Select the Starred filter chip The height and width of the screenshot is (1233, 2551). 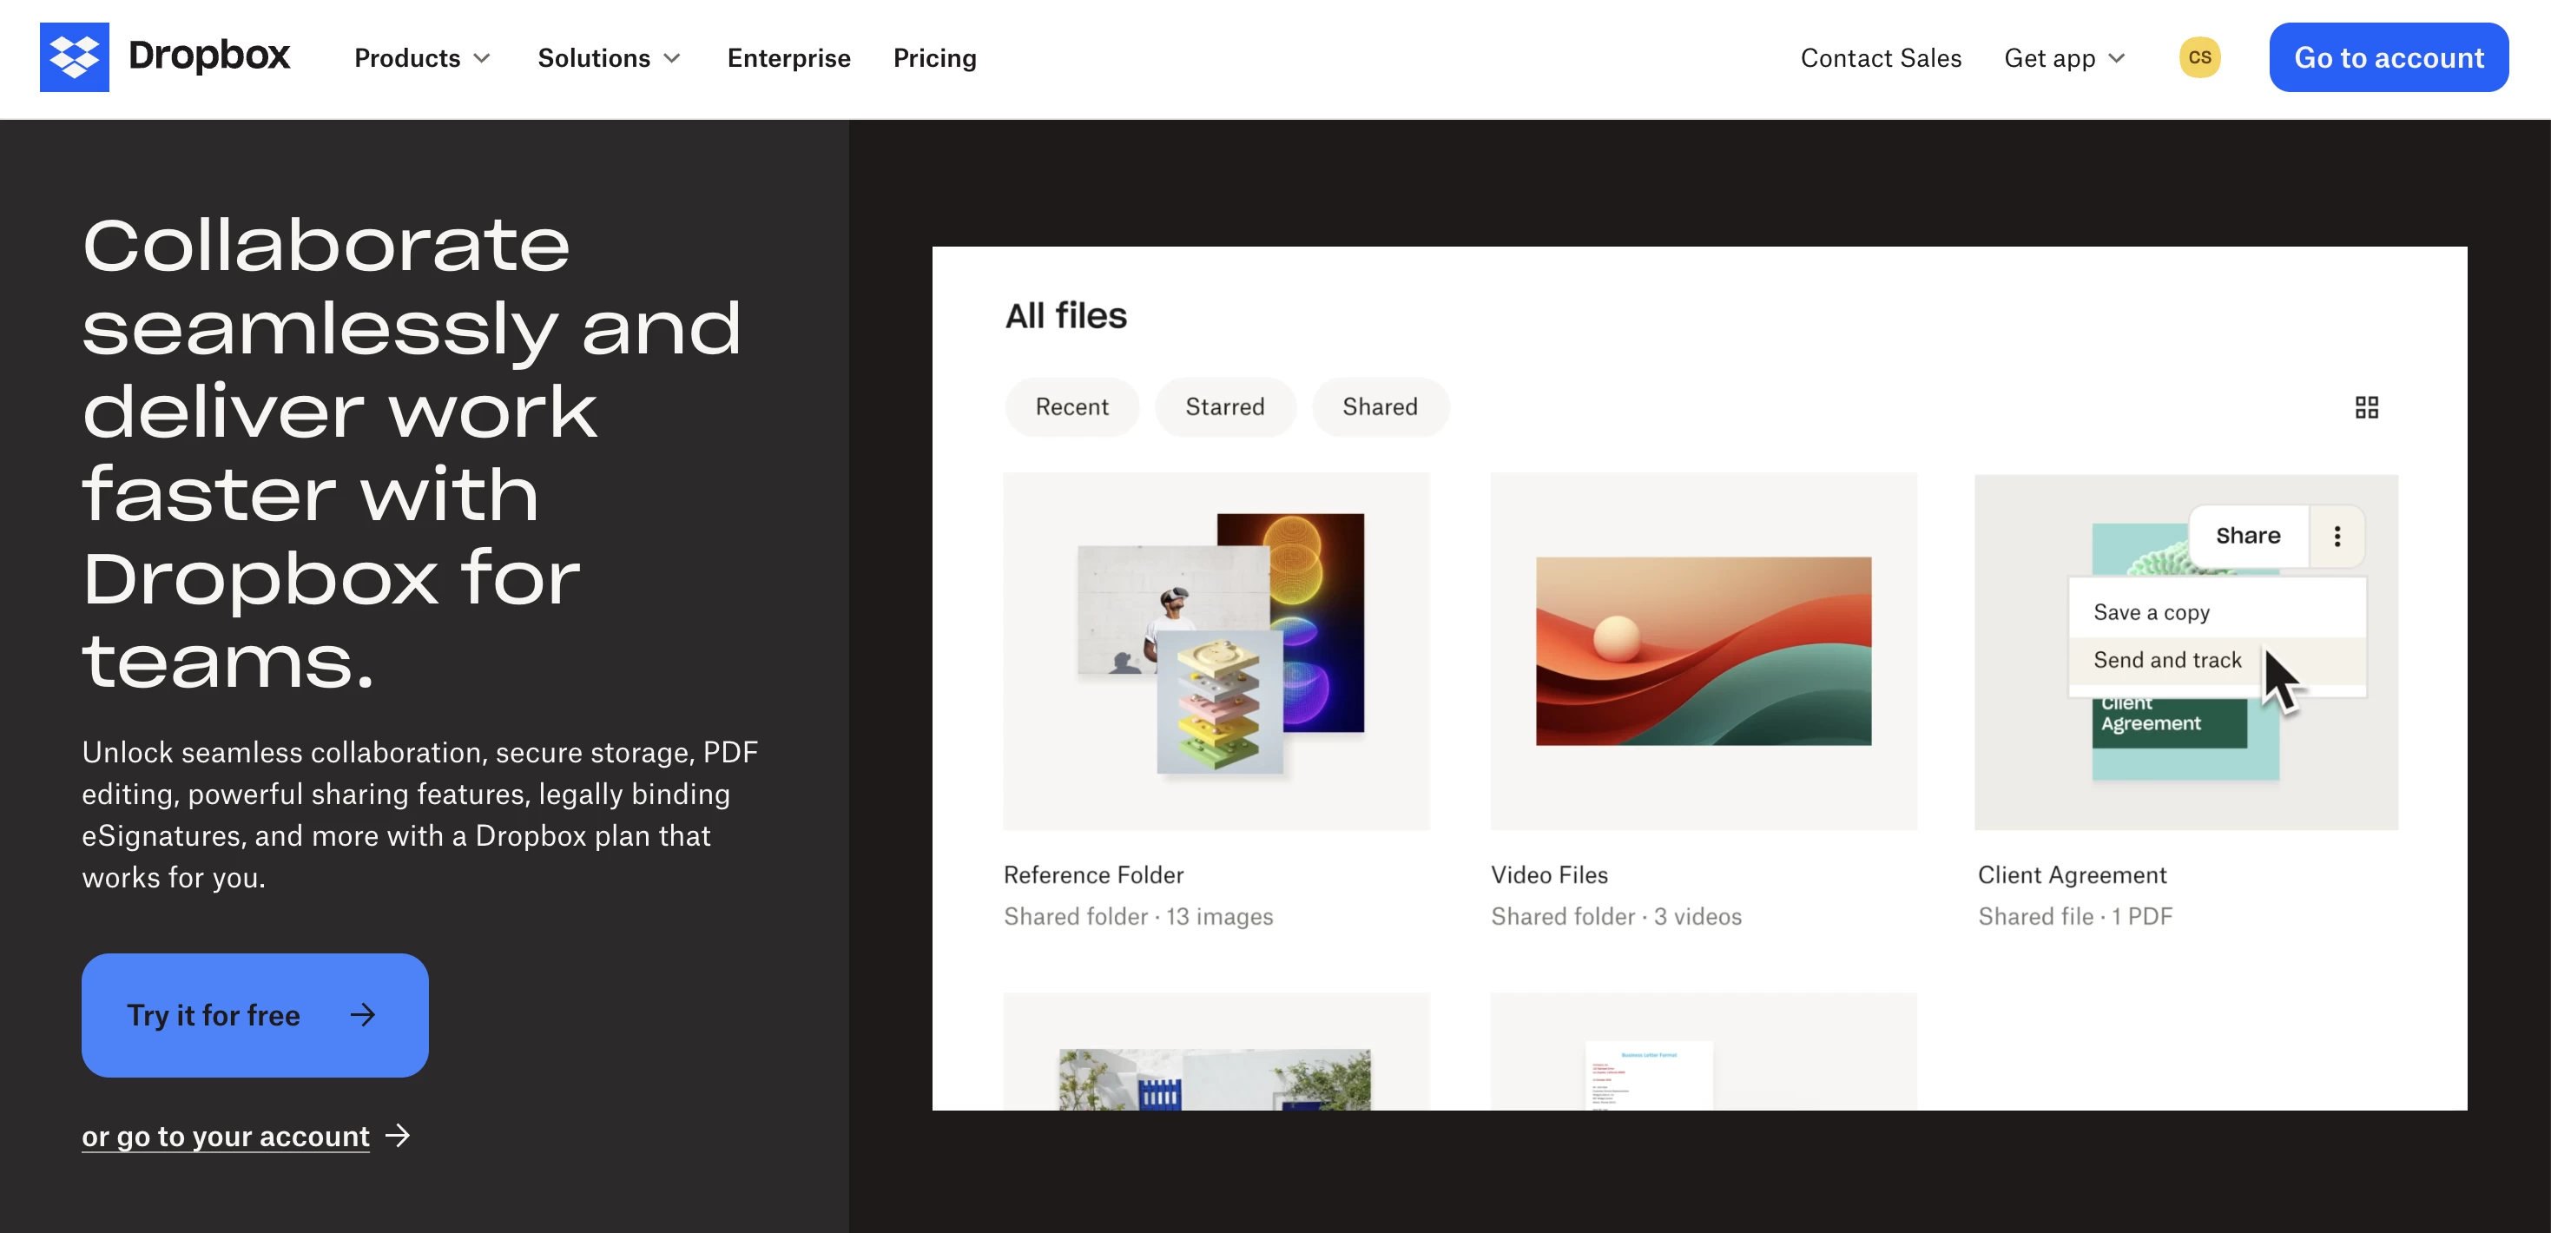coord(1224,407)
